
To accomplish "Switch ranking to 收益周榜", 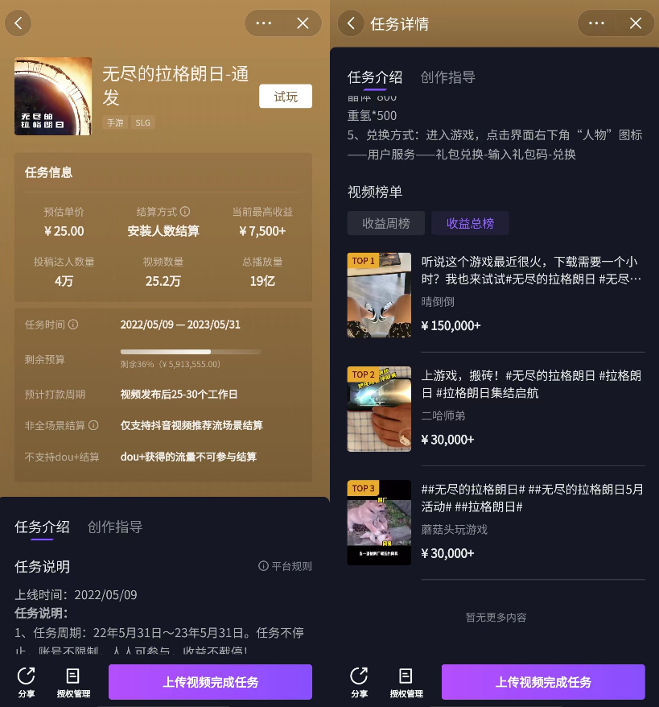I will 385,224.
